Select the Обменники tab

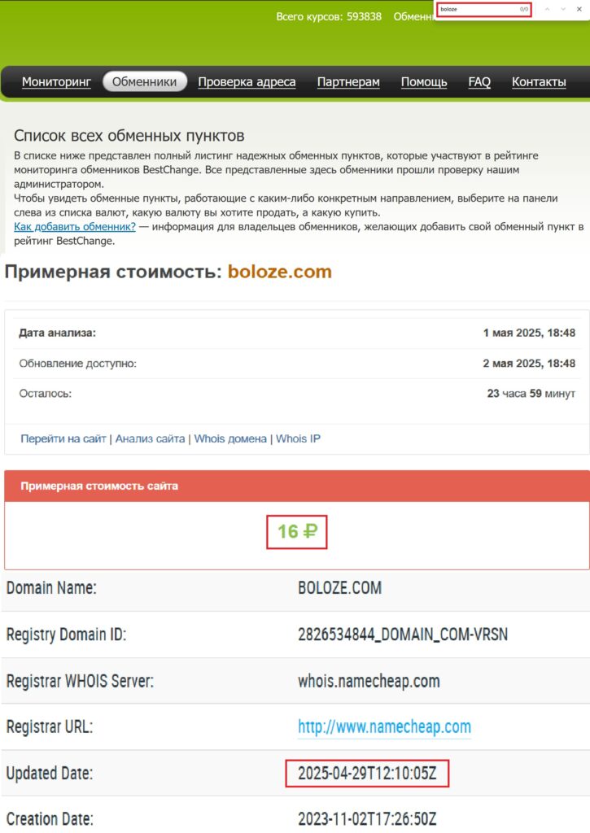click(x=144, y=81)
